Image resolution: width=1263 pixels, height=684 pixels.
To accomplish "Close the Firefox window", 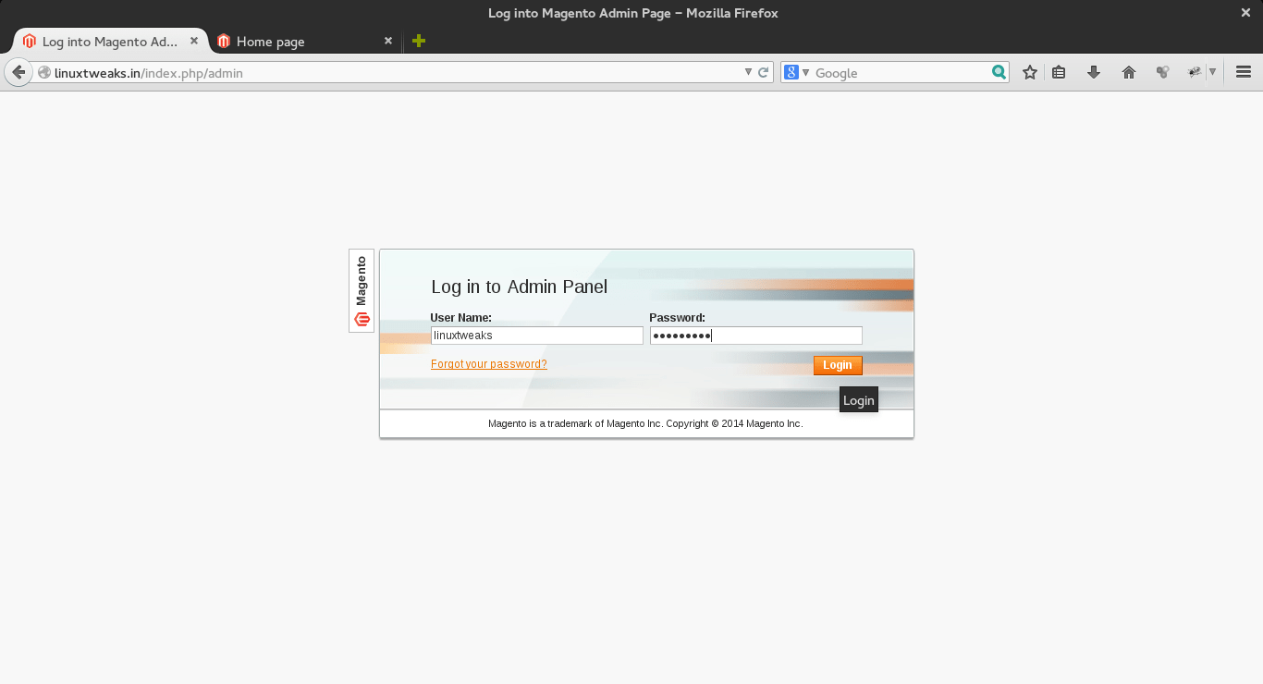I will (x=1245, y=13).
